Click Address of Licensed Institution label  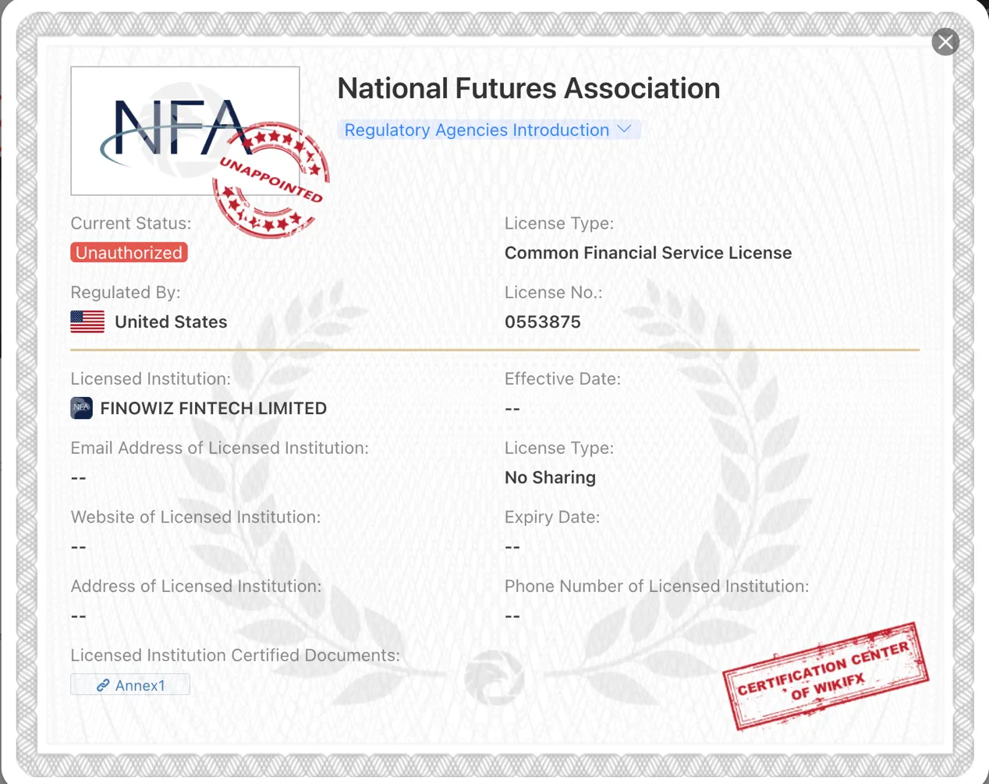(196, 586)
